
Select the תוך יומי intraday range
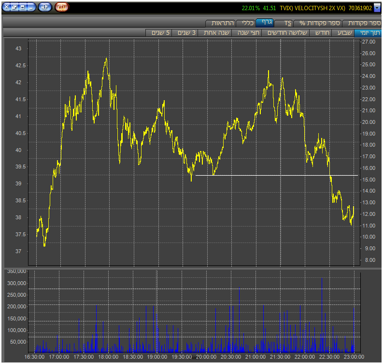click(x=368, y=33)
